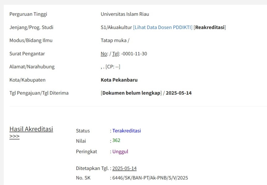Click the Perguruan Tinggi label

coord(28,14)
